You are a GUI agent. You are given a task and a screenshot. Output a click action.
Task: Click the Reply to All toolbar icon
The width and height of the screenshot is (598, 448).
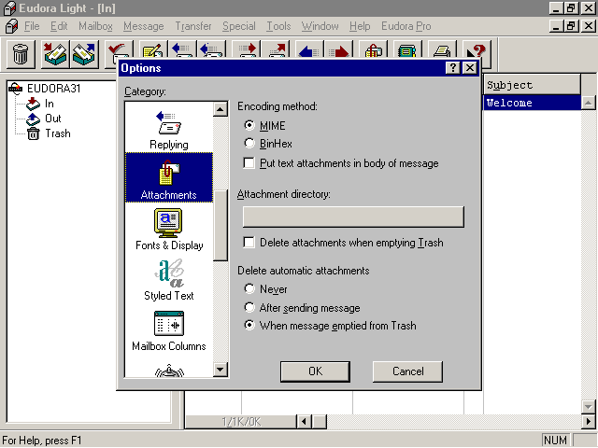(x=210, y=50)
